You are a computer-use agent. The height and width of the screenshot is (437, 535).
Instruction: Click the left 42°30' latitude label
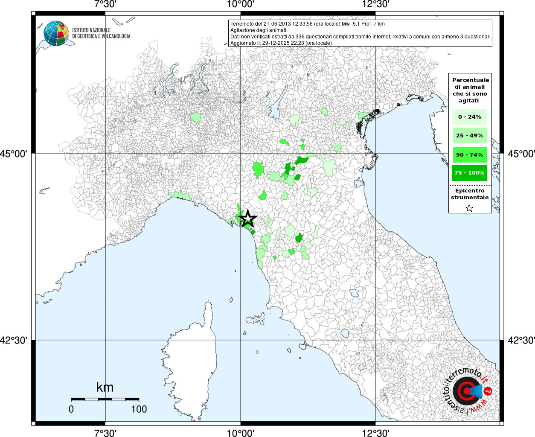(14, 340)
